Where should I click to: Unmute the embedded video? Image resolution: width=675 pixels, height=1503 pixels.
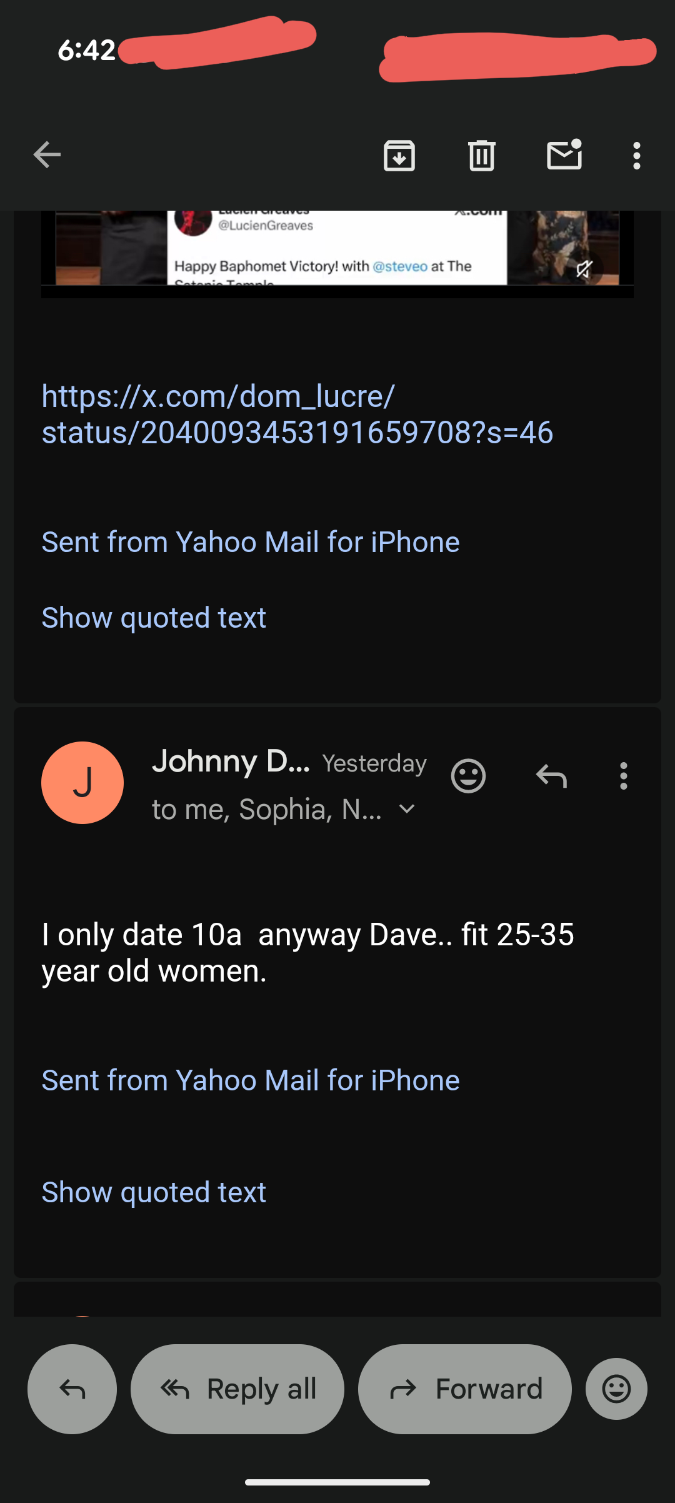584,269
